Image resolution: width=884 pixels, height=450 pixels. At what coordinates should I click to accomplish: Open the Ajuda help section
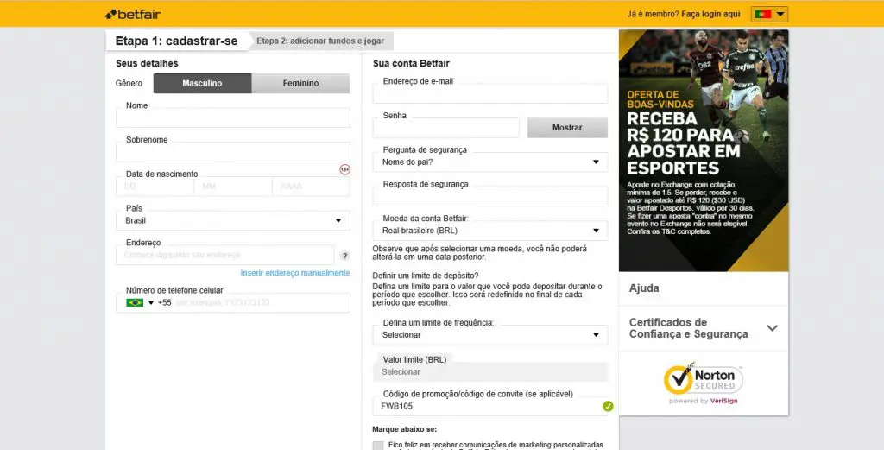pyautogui.click(x=704, y=288)
